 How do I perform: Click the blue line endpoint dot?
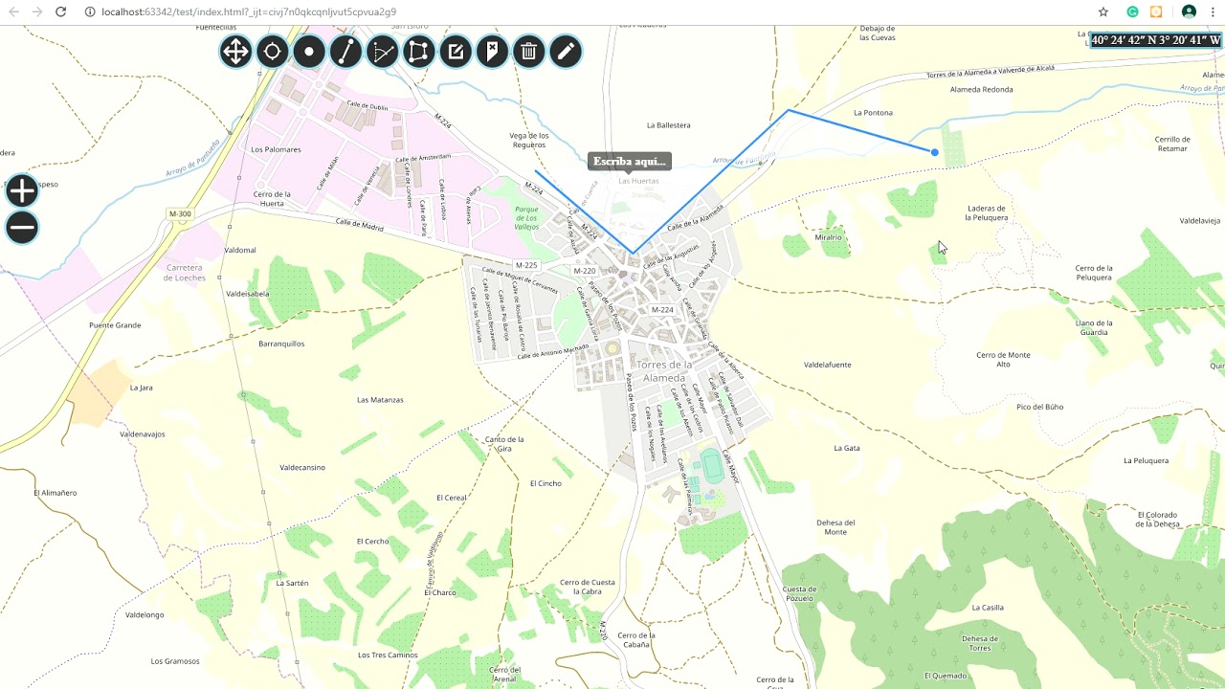click(935, 152)
